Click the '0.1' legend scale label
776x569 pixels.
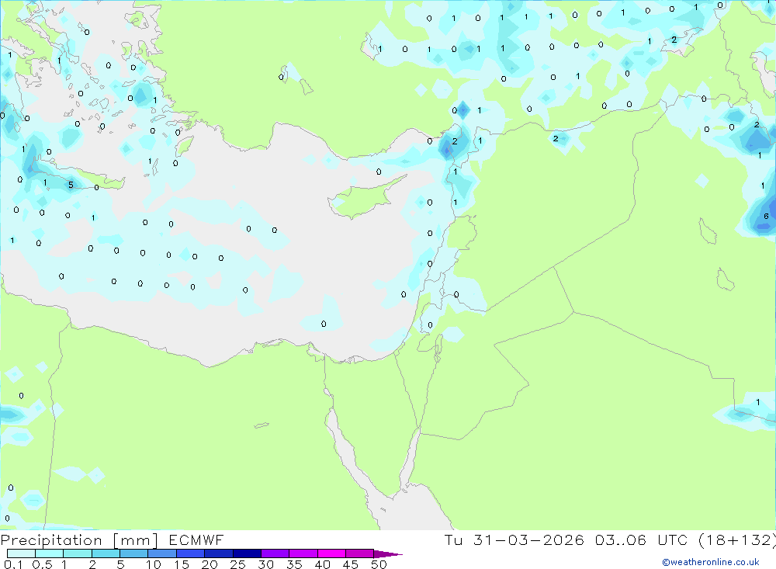[x=13, y=564]
